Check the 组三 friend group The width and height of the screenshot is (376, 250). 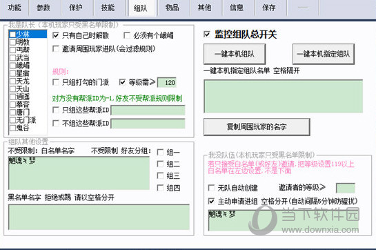tap(160, 175)
